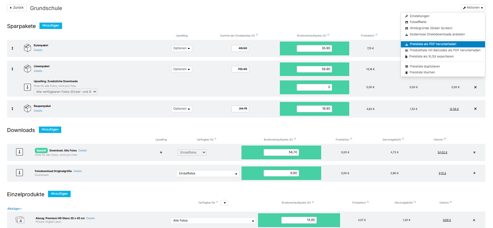Click the reorder handle for Eulenpaket
The height and width of the screenshot is (228, 493).
[x=12, y=48]
